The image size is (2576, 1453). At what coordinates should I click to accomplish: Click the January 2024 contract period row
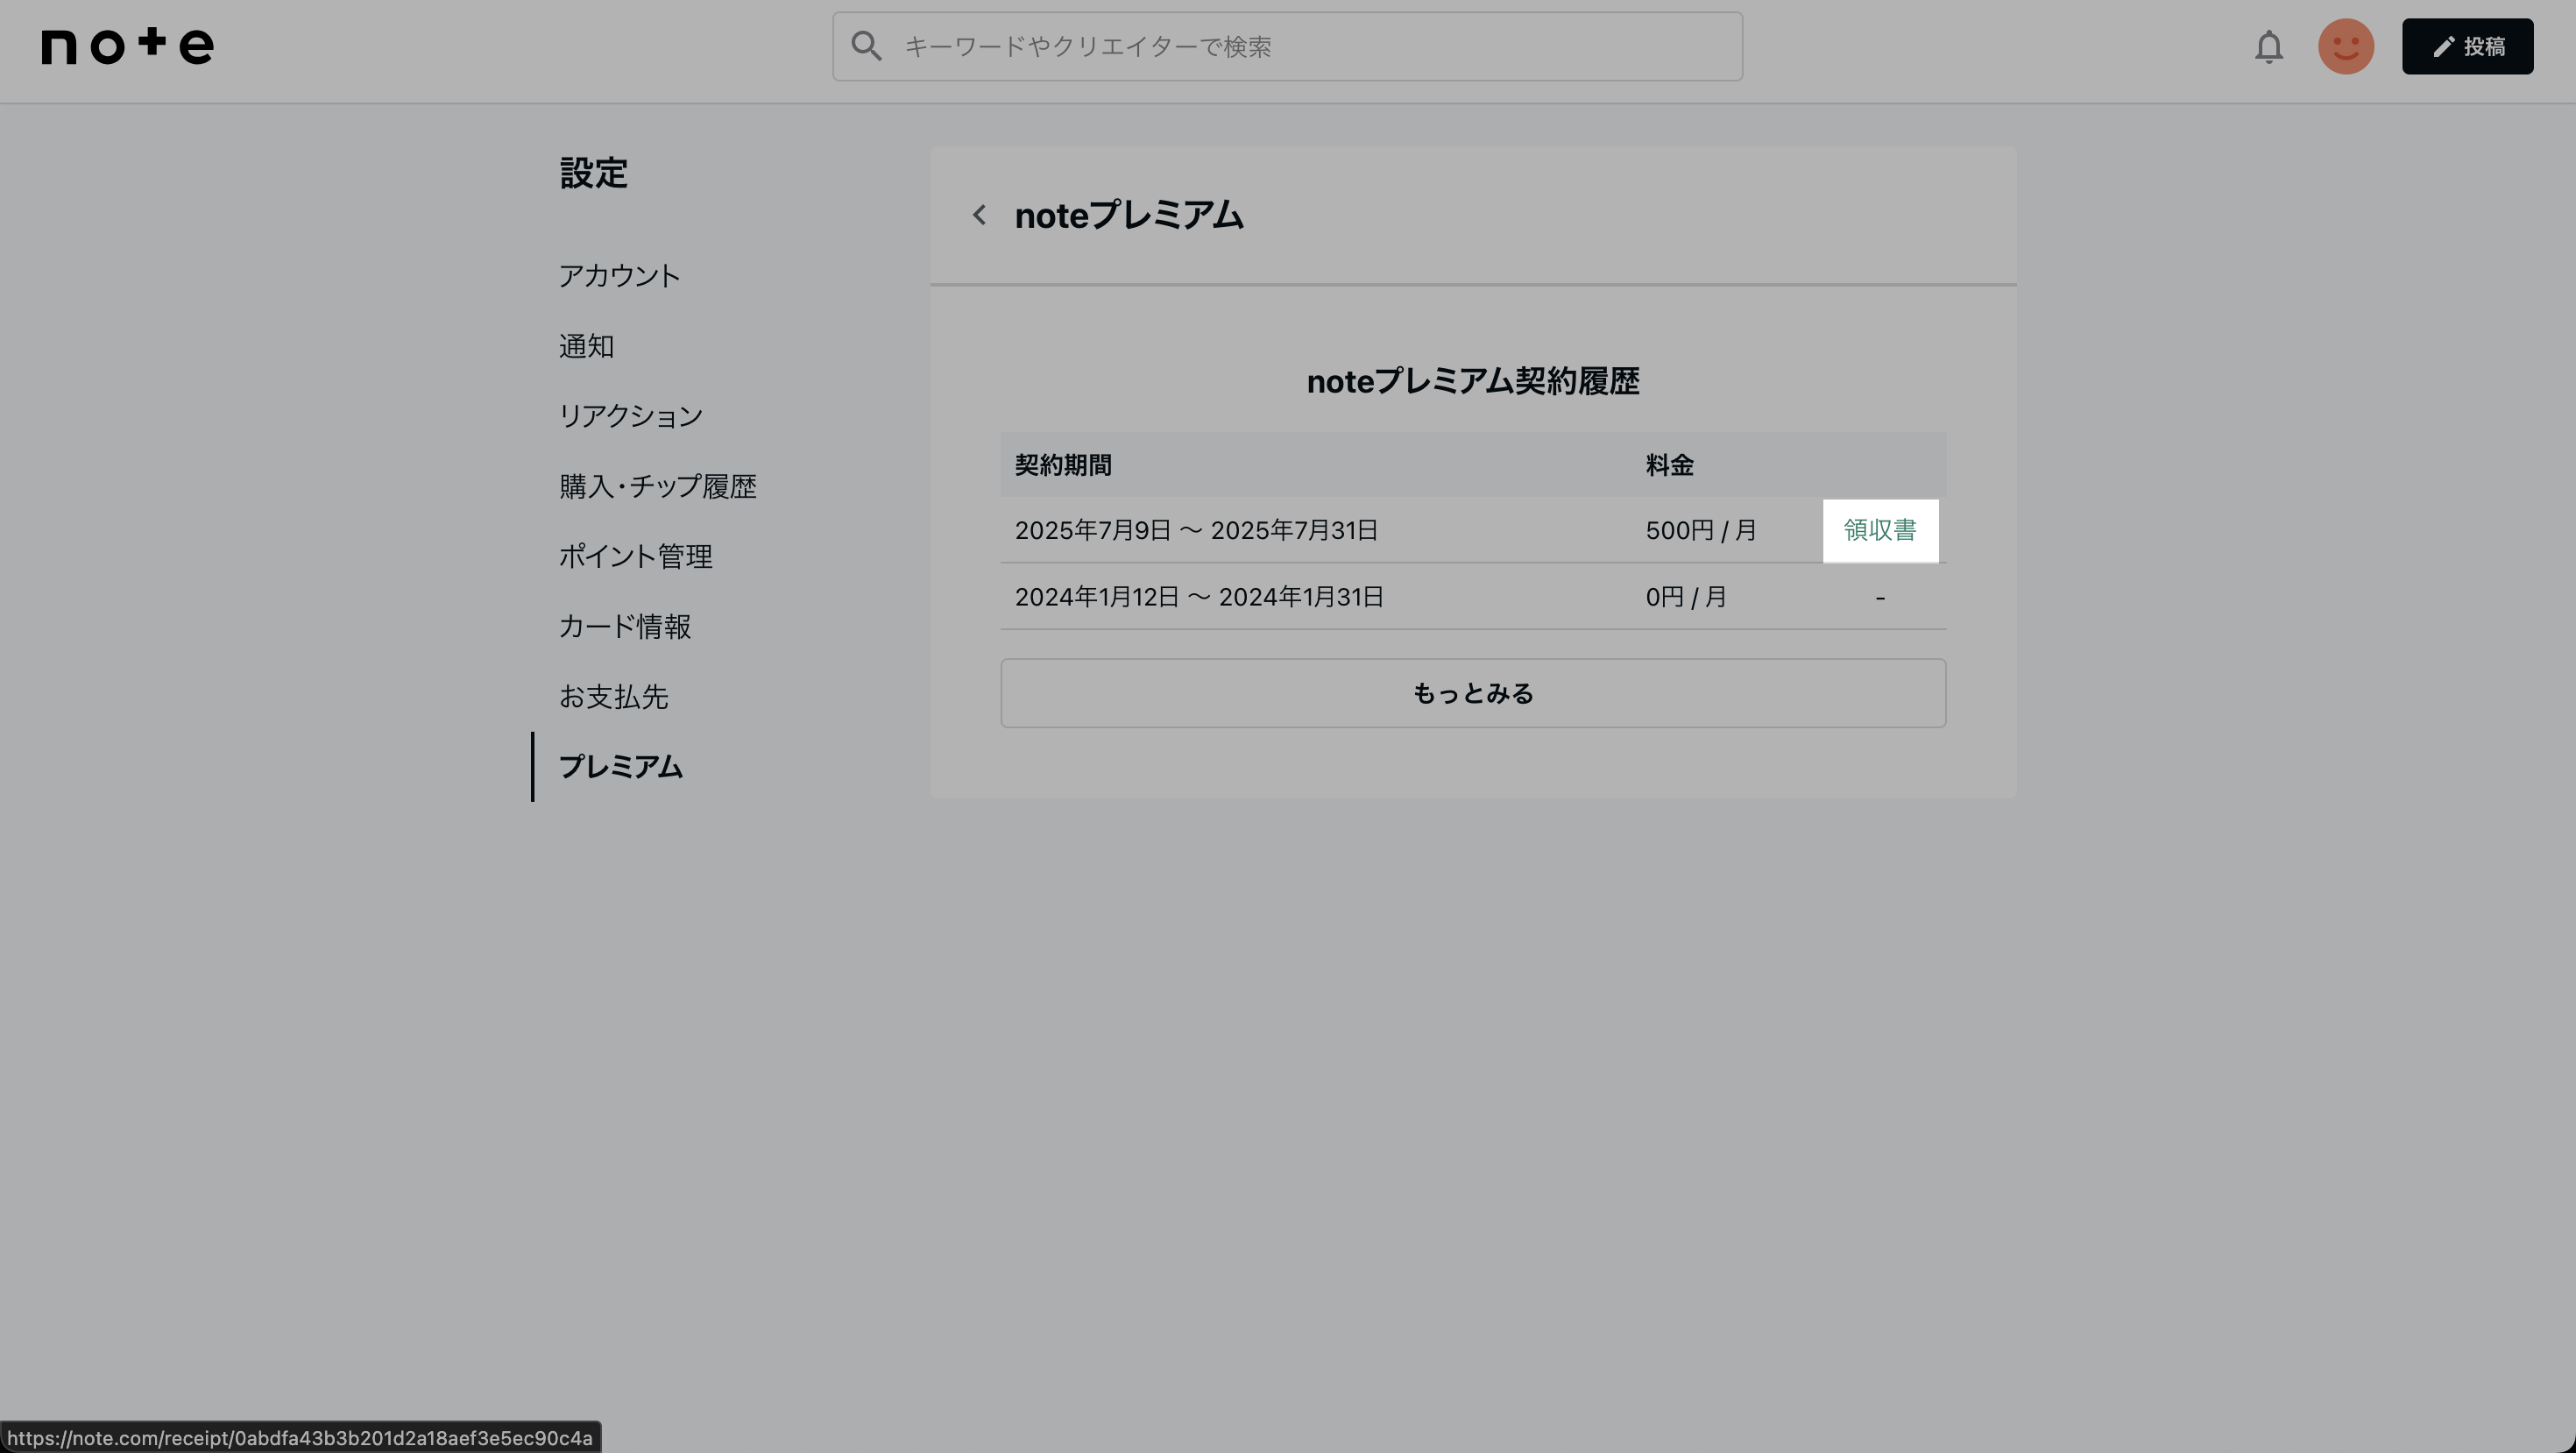coord(1198,597)
